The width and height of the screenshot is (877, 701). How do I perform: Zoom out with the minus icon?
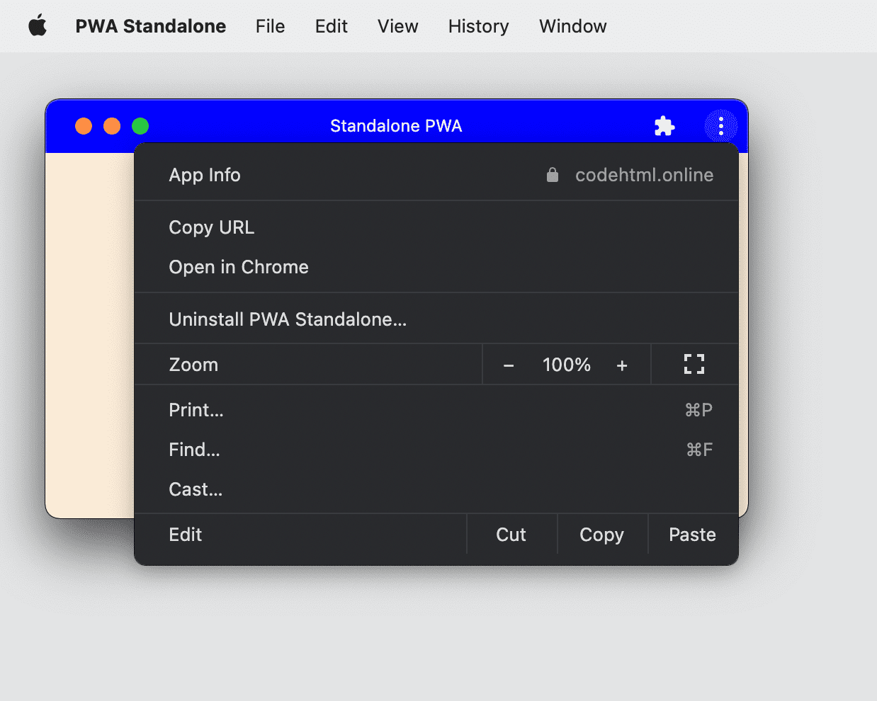508,365
